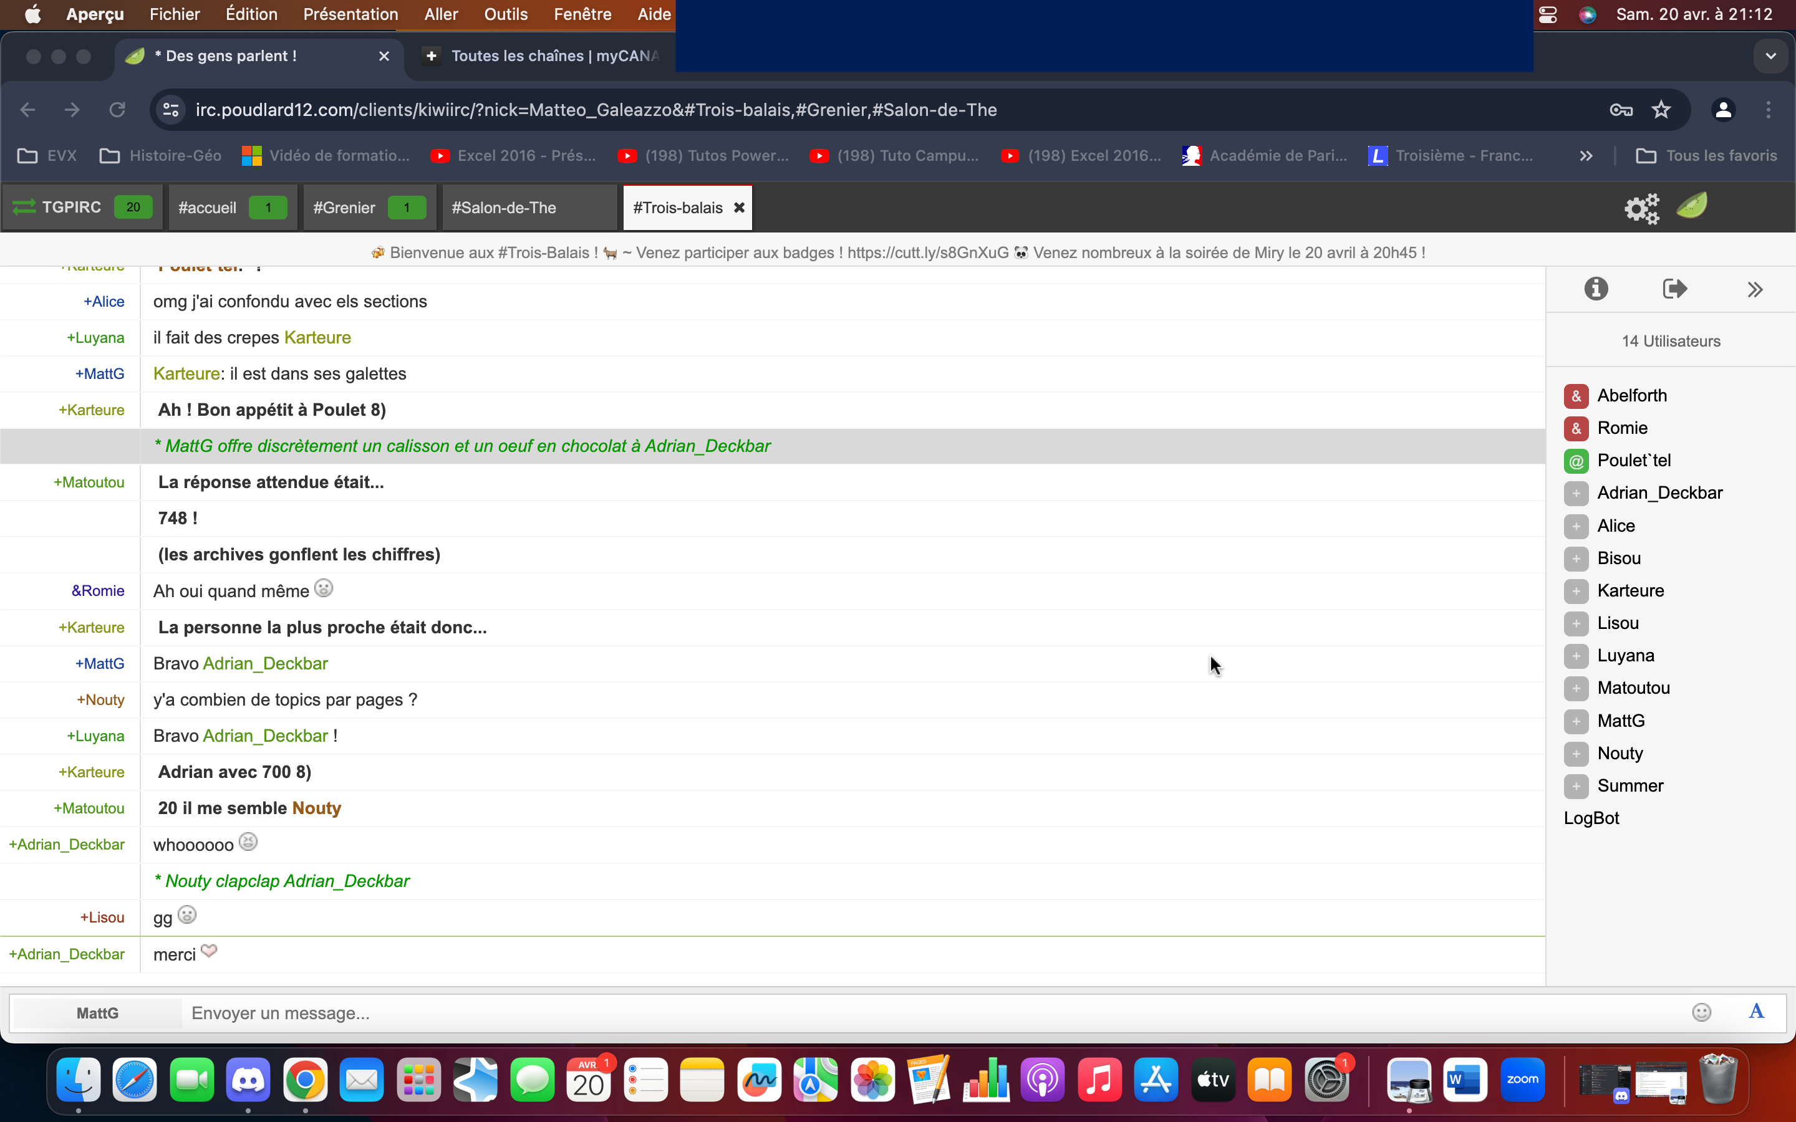Click the leave channel exit icon

[x=1674, y=289]
